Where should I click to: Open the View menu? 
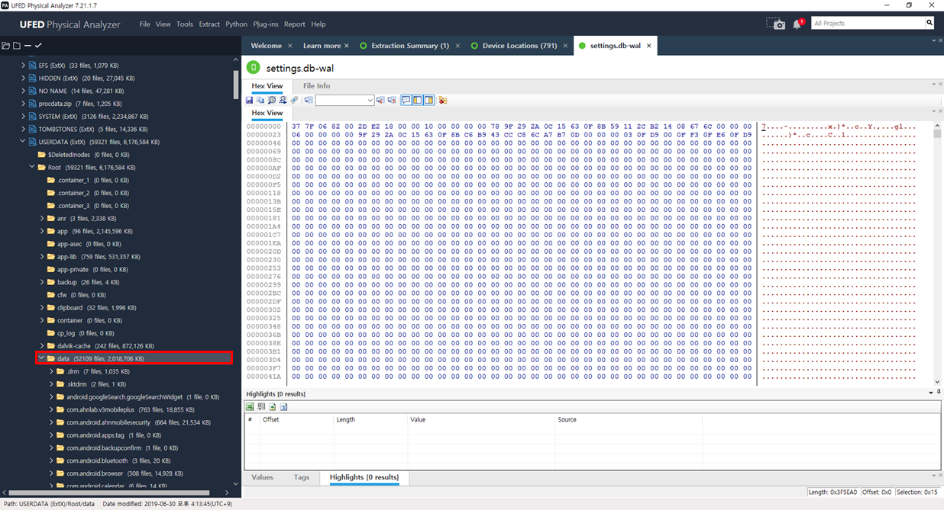[x=163, y=24]
